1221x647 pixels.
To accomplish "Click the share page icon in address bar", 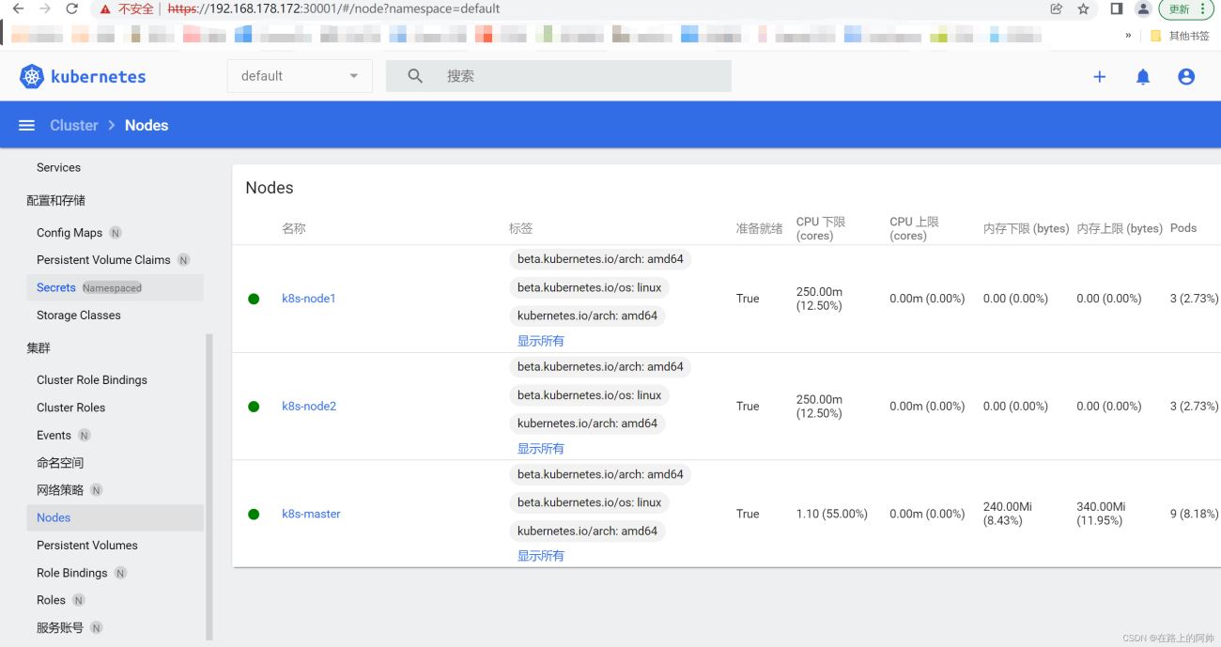I will tap(1056, 8).
